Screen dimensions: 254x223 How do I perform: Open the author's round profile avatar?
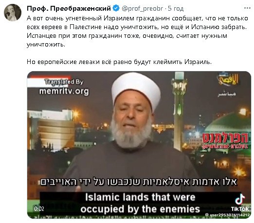click(13, 13)
